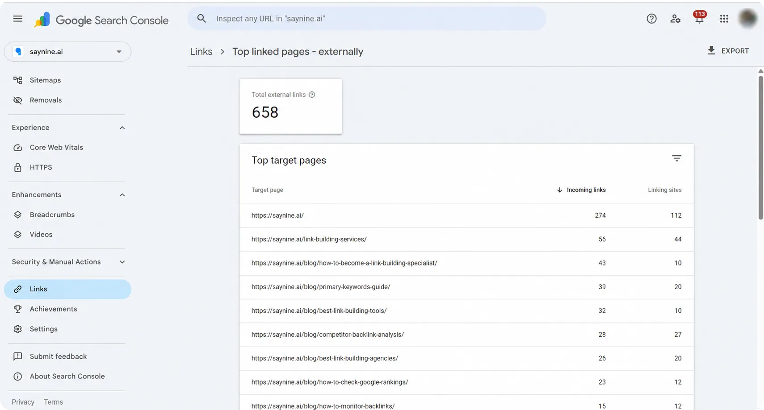Open the help question mark icon
The image size is (764, 410).
(651, 19)
